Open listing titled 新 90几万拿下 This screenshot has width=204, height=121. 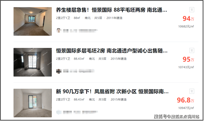[x=112, y=92]
